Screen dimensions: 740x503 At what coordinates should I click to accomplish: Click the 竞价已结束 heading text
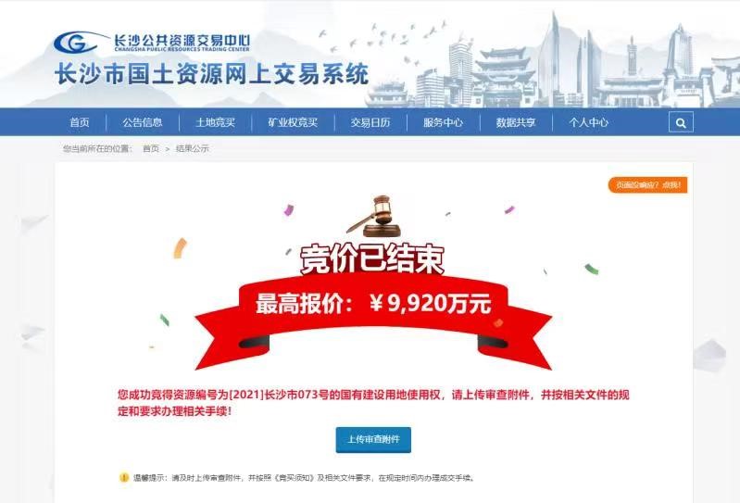coord(372,259)
